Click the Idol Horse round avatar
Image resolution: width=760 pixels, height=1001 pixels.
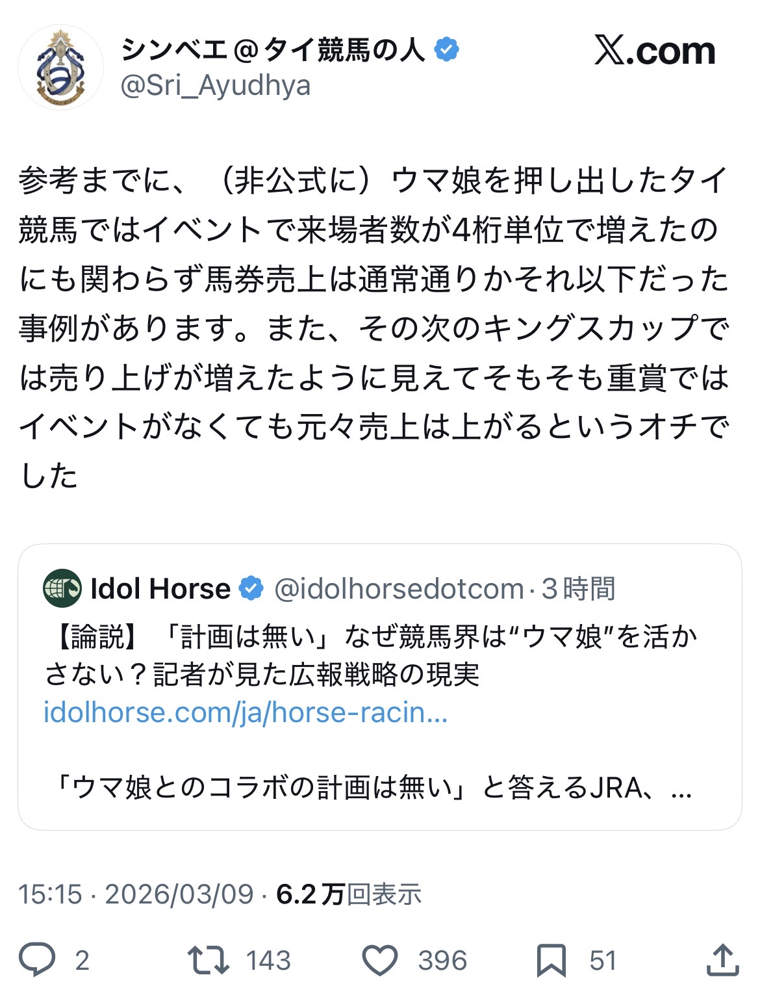pos(62,588)
